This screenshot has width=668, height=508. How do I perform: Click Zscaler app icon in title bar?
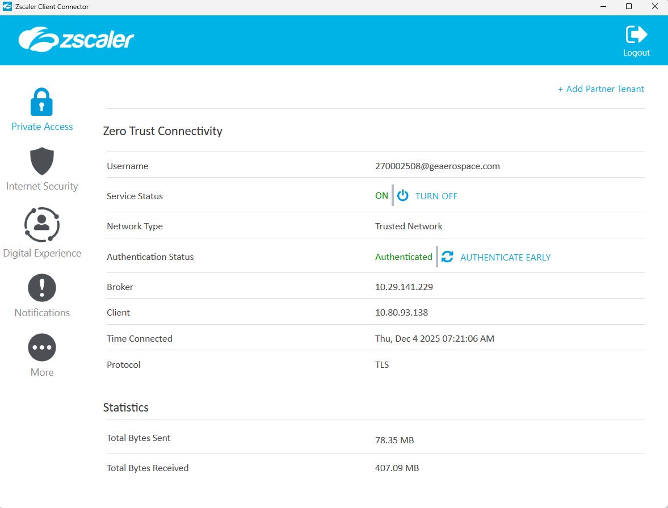click(x=7, y=7)
